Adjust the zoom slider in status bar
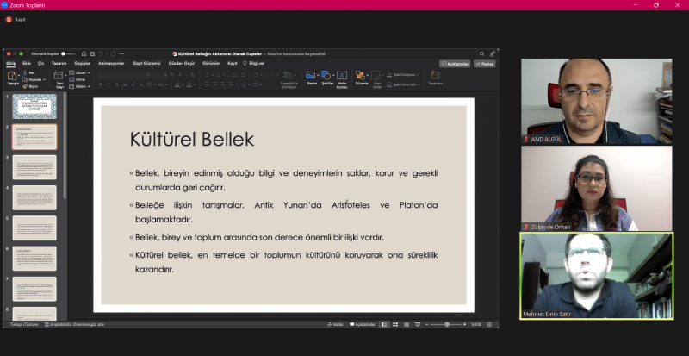The width and height of the screenshot is (689, 356). (x=446, y=324)
